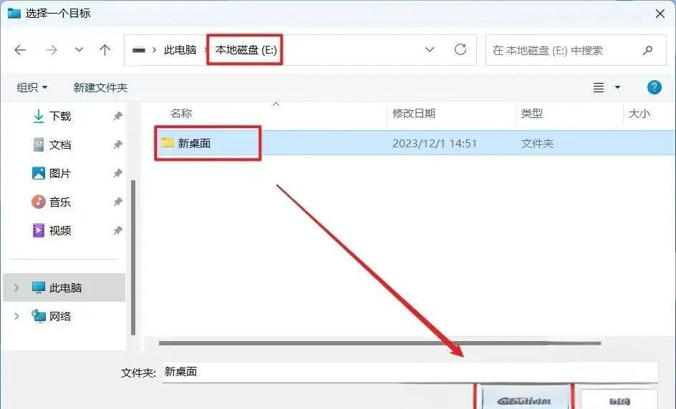Select 此电脑 in the navigation tree

pyautogui.click(x=64, y=287)
